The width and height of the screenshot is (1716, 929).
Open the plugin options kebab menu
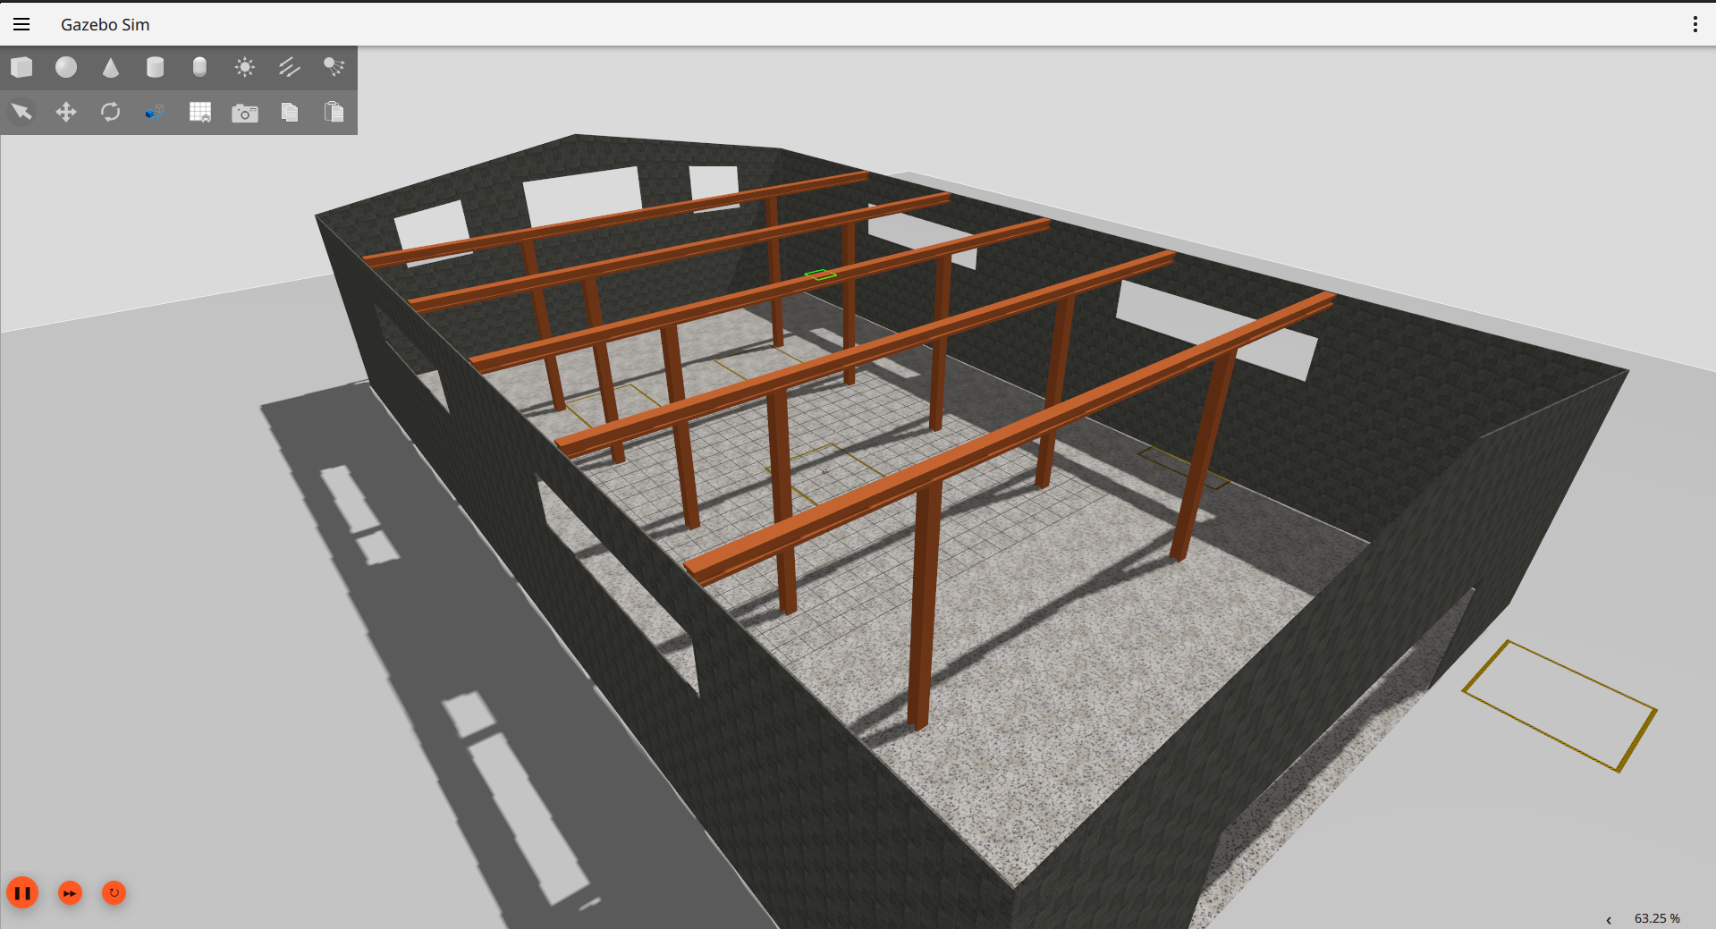[1695, 24]
